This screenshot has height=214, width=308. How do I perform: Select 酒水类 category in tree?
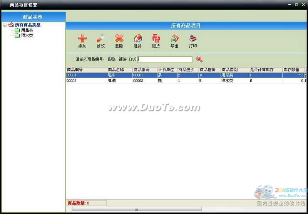click(27, 35)
